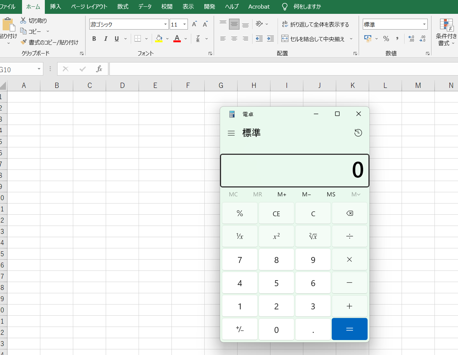Screen dimensions: 458x355
Task: Click the insert function fx icon
Action: coord(99,69)
